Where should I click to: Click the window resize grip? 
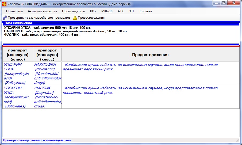(x=238, y=141)
